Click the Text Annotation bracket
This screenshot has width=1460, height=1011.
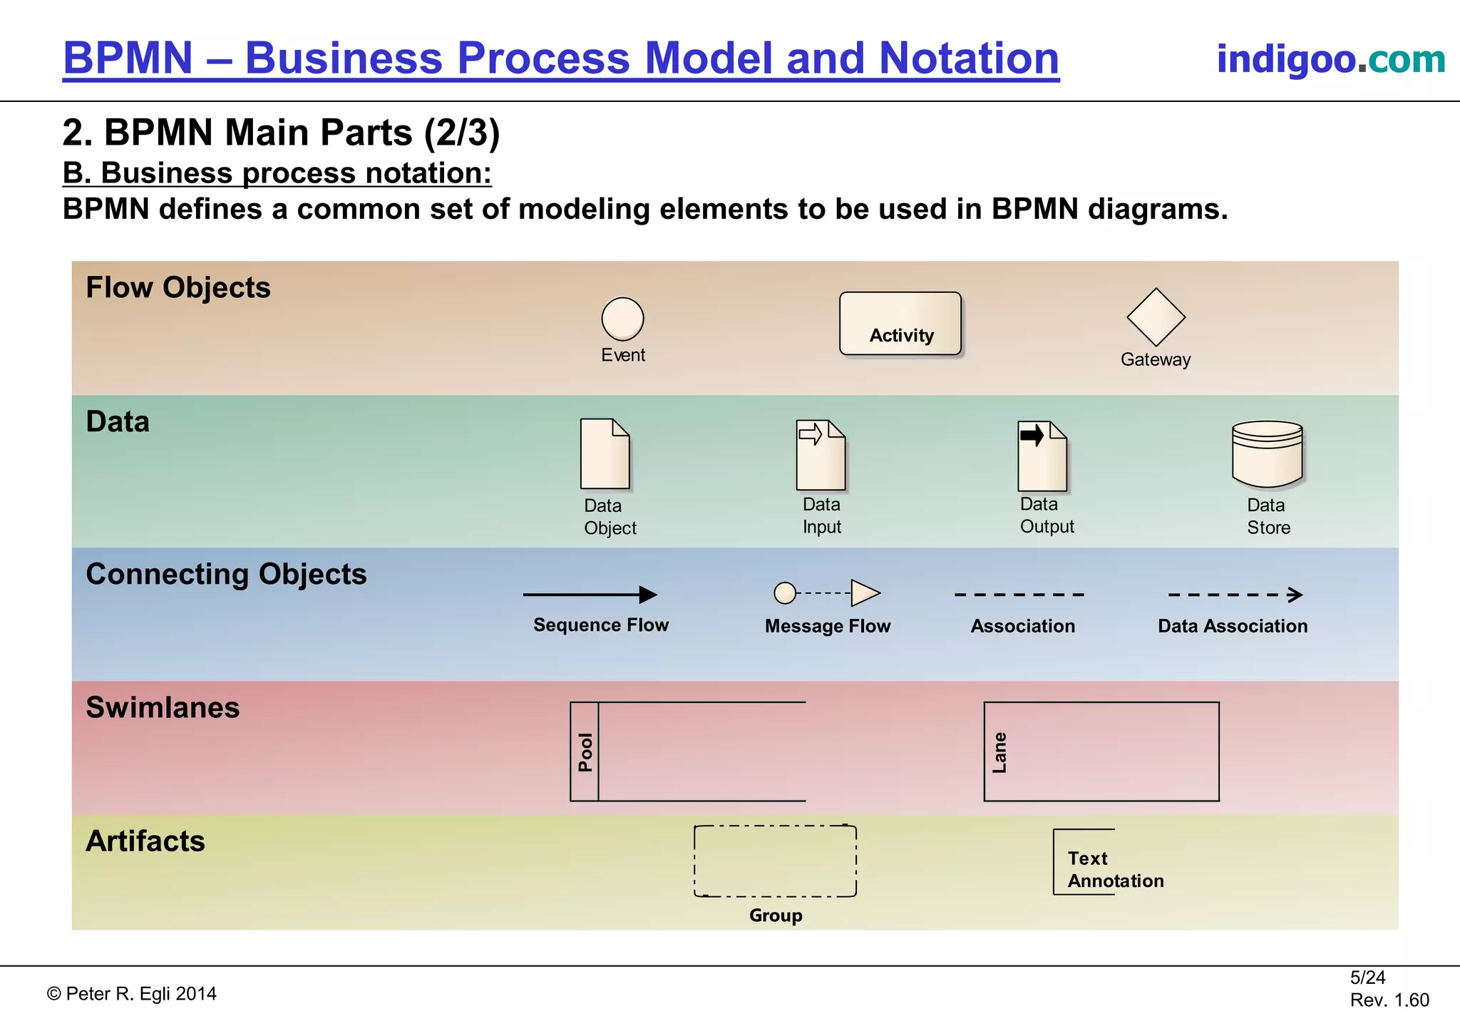(x=1084, y=862)
